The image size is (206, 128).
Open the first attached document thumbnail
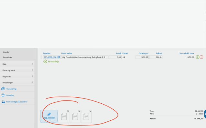pyautogui.click(x=64, y=116)
